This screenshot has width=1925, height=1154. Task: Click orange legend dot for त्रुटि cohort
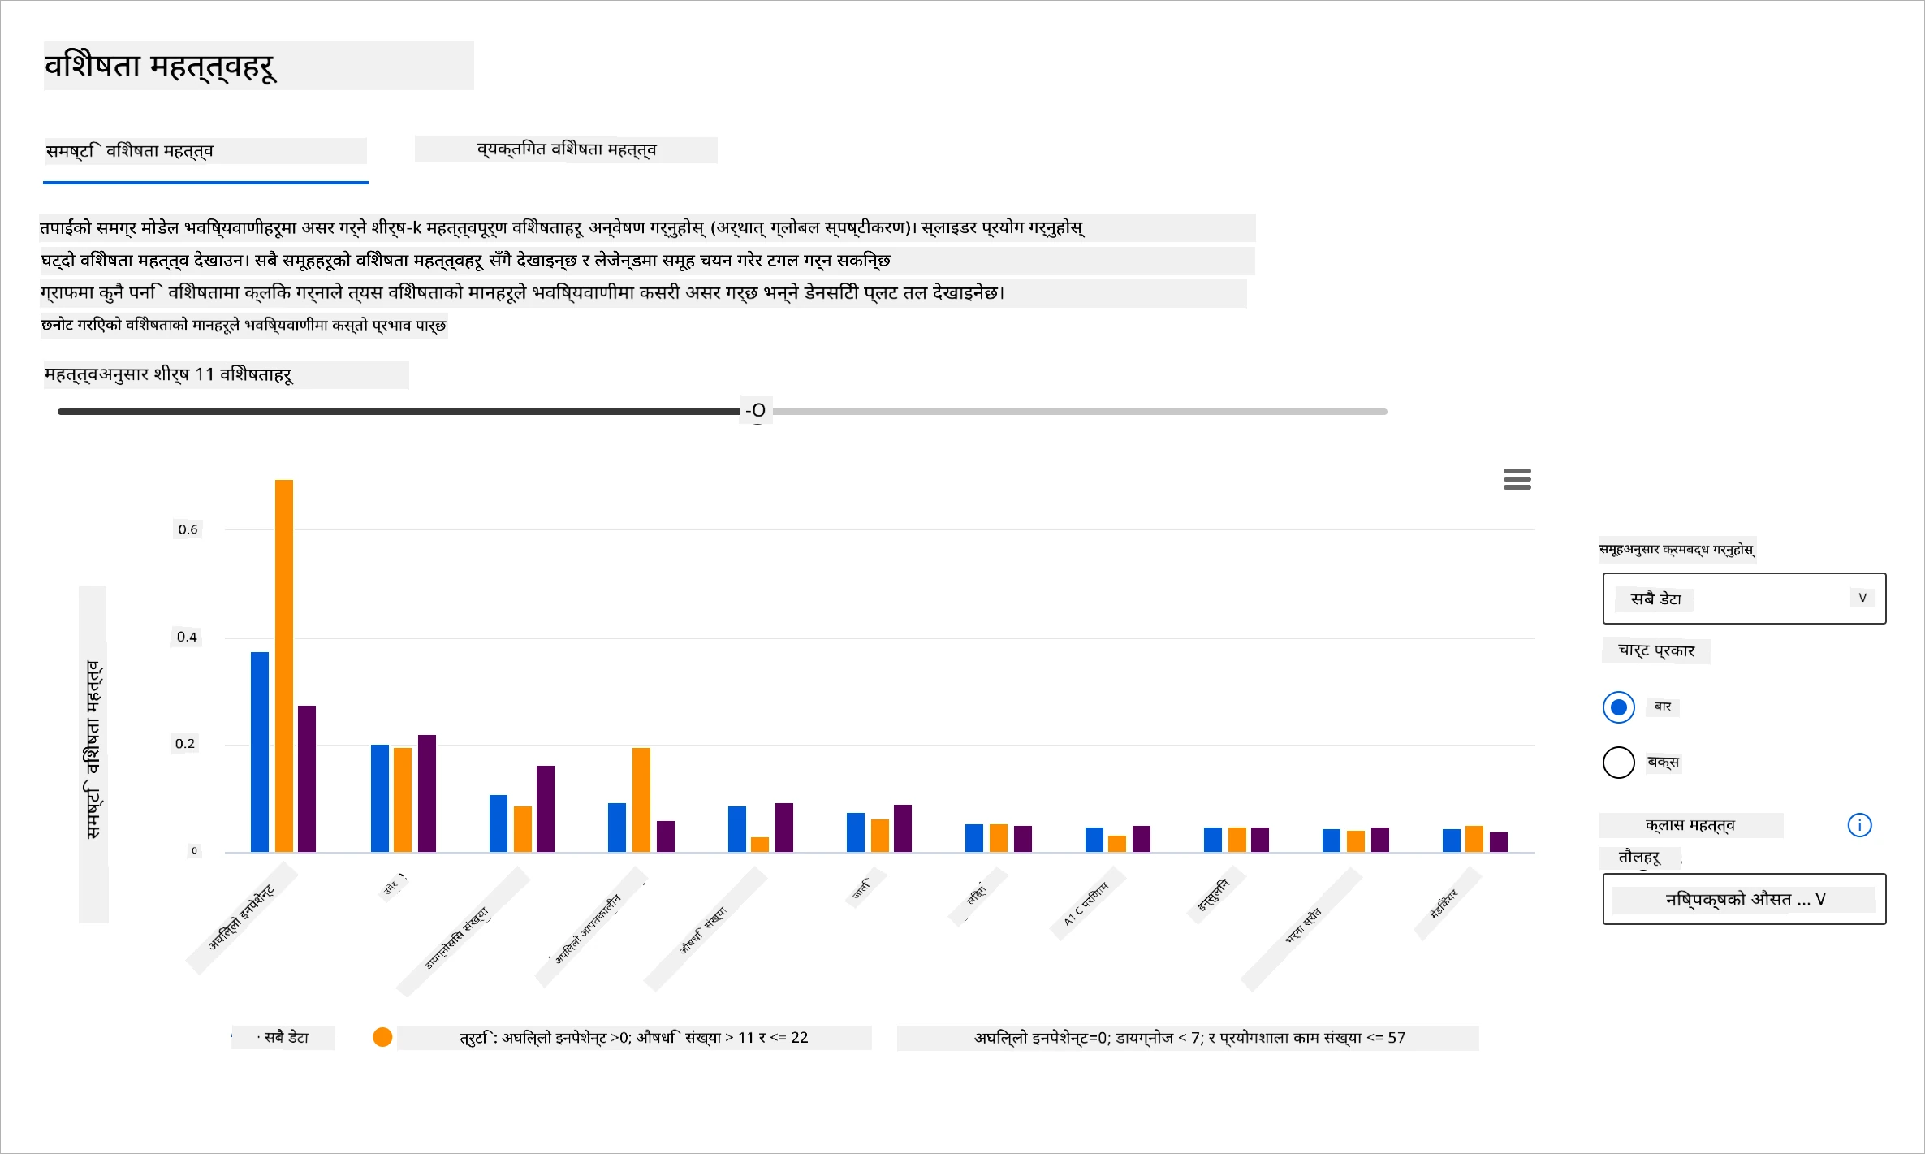click(382, 1037)
